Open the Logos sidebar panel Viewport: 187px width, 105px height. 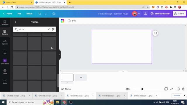pos(5,71)
